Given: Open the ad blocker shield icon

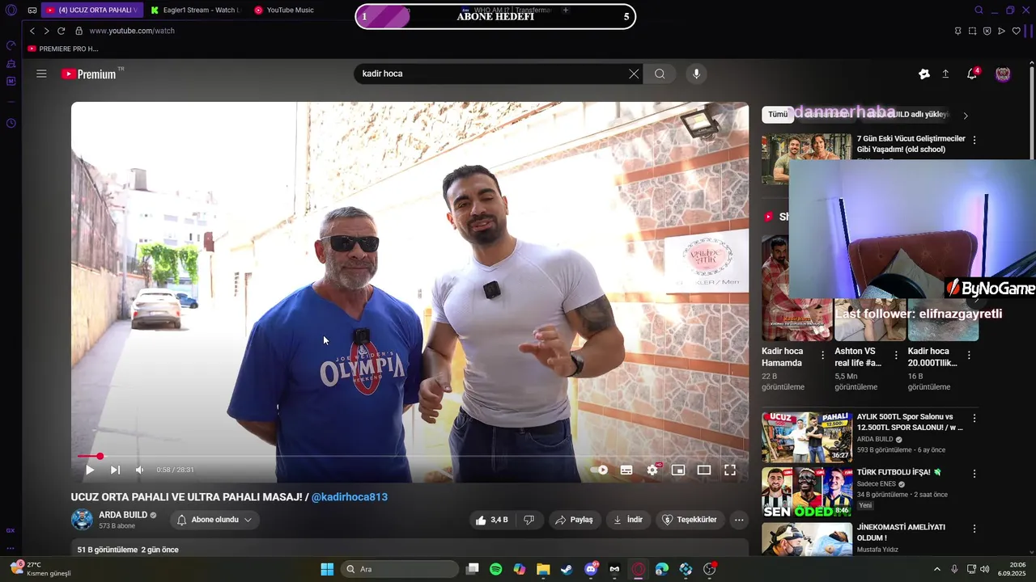Looking at the screenshot, I should click(987, 31).
